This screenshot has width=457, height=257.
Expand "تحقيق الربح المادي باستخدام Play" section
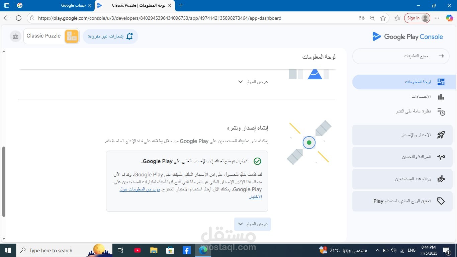(x=402, y=201)
